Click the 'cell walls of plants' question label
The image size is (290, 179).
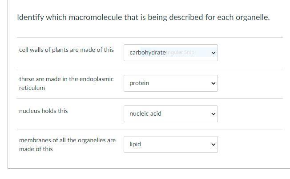tap(66, 50)
